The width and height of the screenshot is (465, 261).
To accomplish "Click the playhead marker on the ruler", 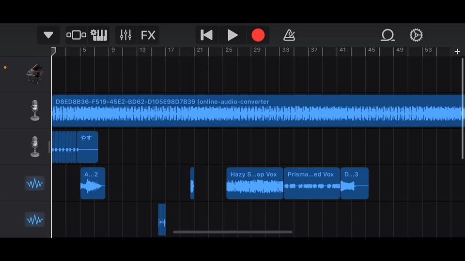I will pyautogui.click(x=53, y=51).
